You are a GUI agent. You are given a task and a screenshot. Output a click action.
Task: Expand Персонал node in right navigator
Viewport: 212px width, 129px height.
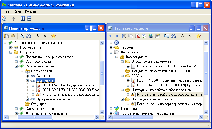pos(111,47)
